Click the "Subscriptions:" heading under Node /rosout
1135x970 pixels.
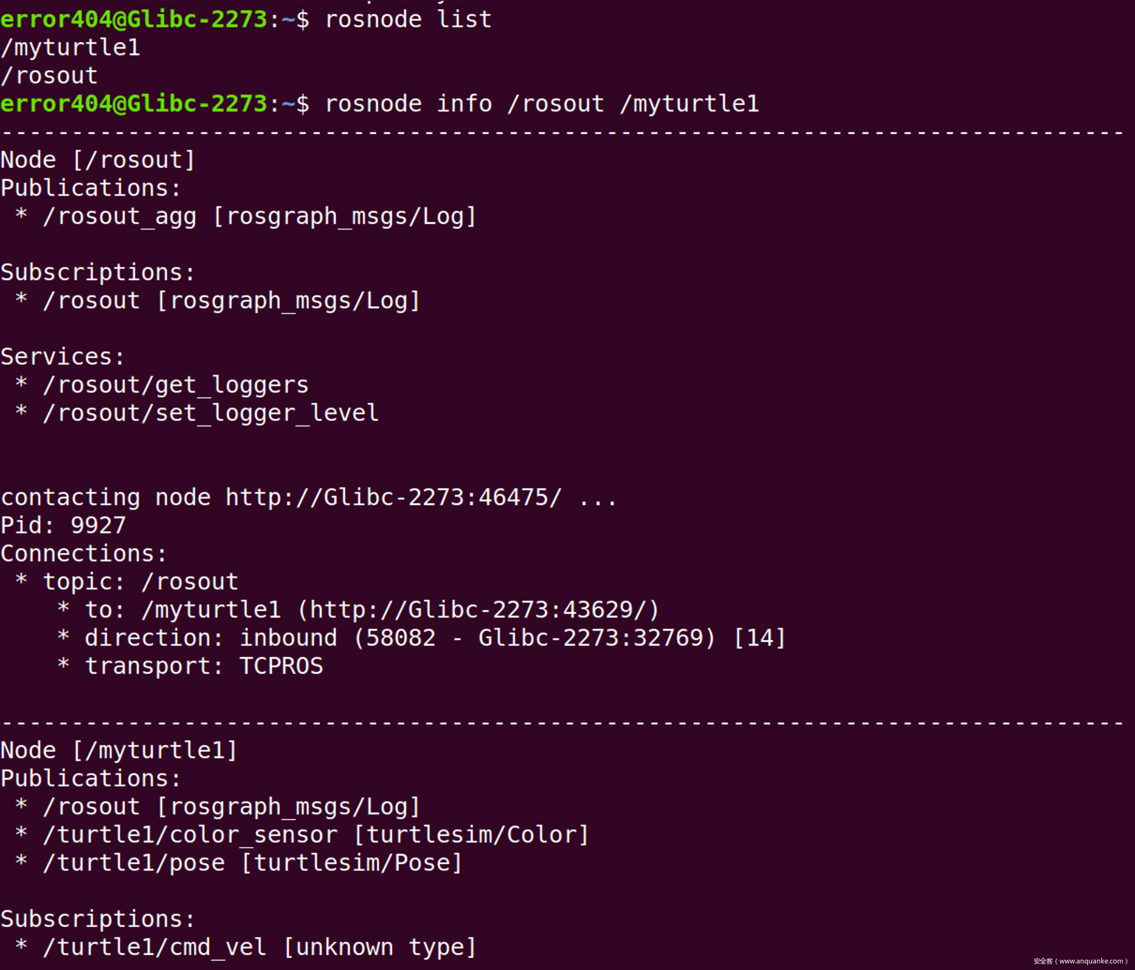coord(98,273)
